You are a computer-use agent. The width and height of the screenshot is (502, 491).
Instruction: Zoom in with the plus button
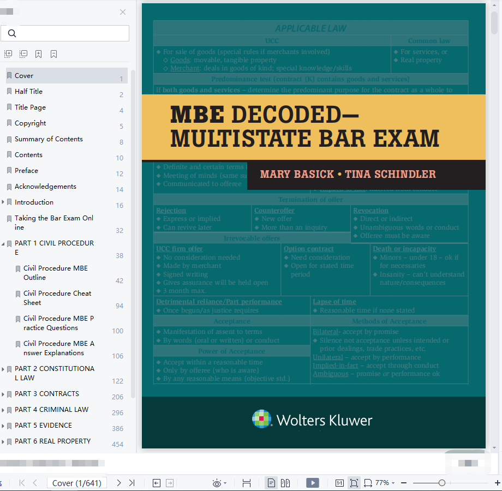[498, 483]
